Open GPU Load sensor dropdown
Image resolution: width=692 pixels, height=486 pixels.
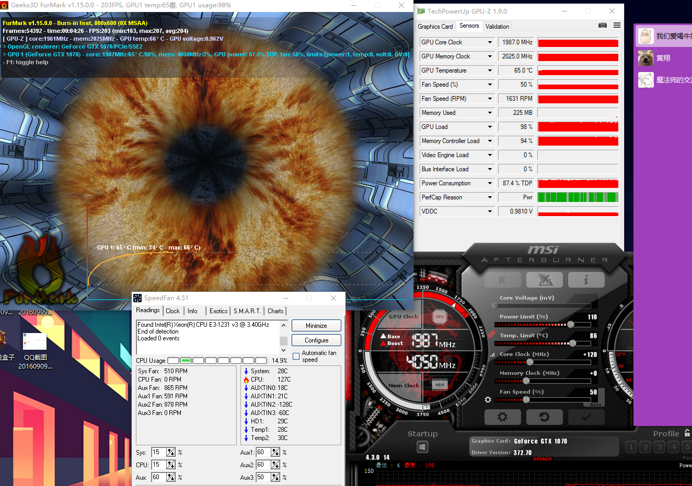490,127
